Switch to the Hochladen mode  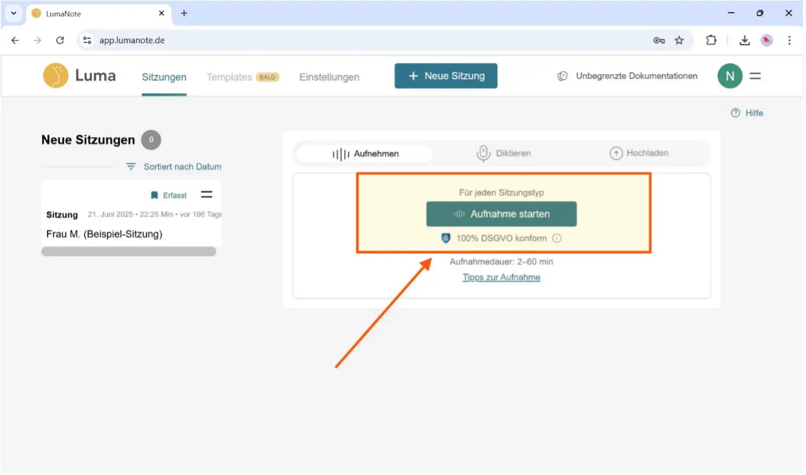tap(639, 153)
